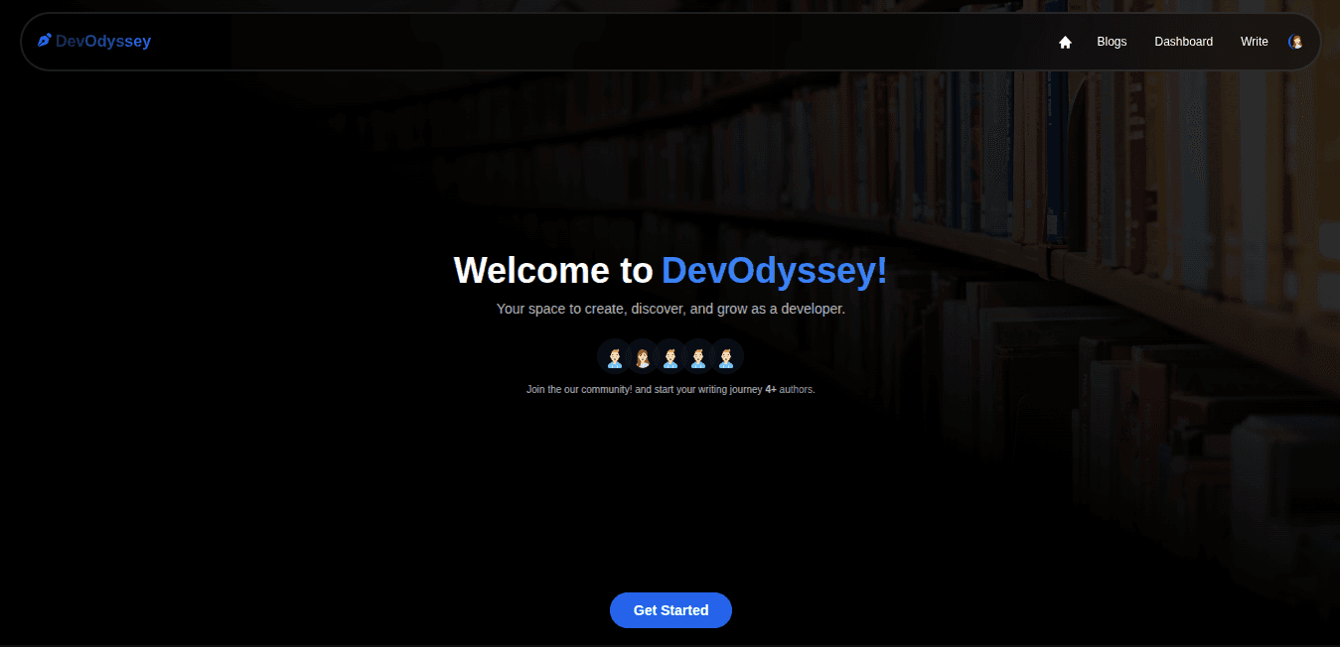Click the hero tagline about growing as a developer
The image size is (1340, 647).
670,309
